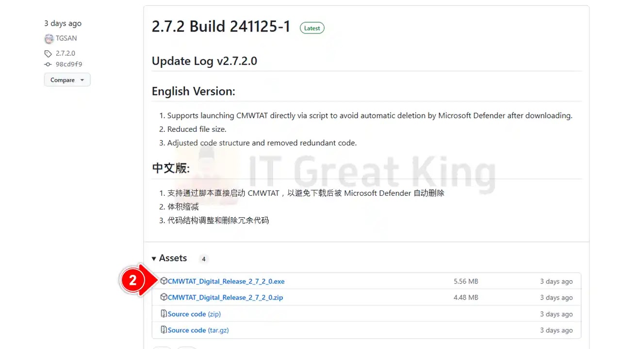Open release title 2.7.2 Build 241125-1
Viewport: 621px width, 349px height.
221,26
